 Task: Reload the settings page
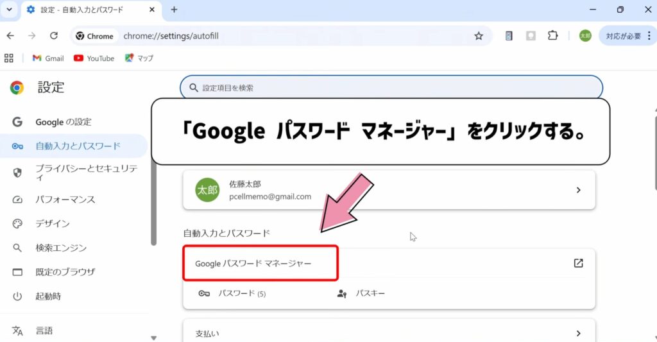coord(54,36)
